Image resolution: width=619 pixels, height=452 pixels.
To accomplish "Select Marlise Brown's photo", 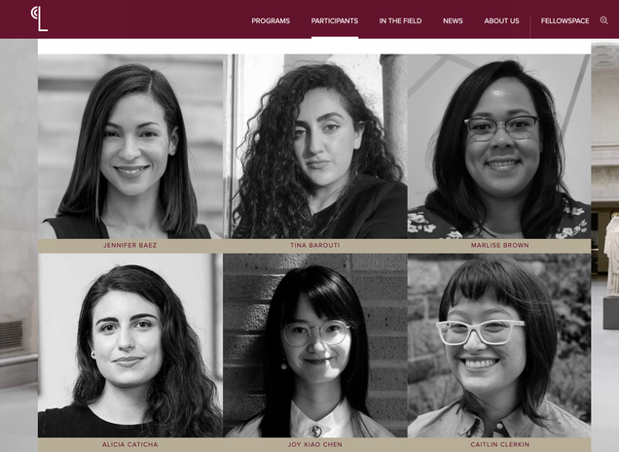I will pos(499,147).
